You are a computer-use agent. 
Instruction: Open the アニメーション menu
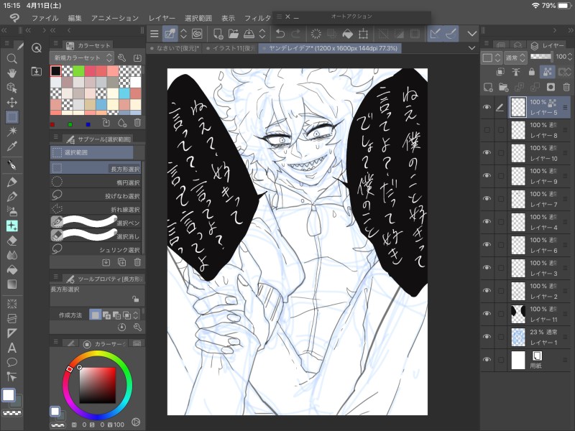pyautogui.click(x=115, y=18)
